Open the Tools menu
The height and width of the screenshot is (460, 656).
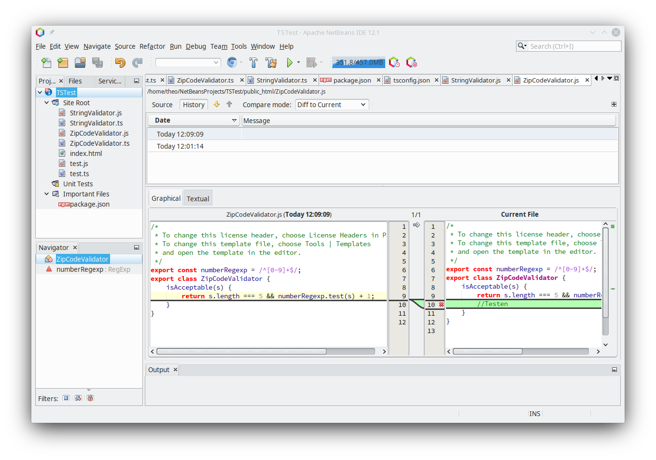tap(239, 46)
